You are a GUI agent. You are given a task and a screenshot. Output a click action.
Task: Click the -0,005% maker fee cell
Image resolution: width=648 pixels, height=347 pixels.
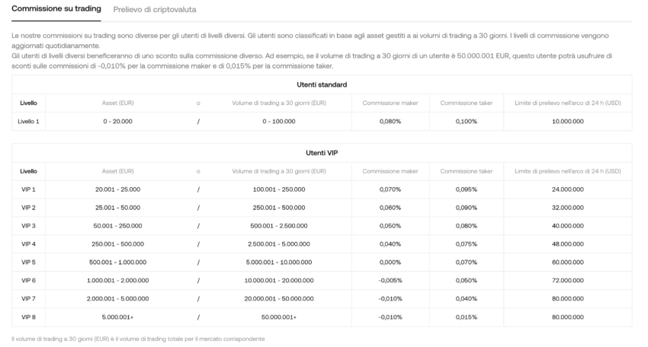390,280
